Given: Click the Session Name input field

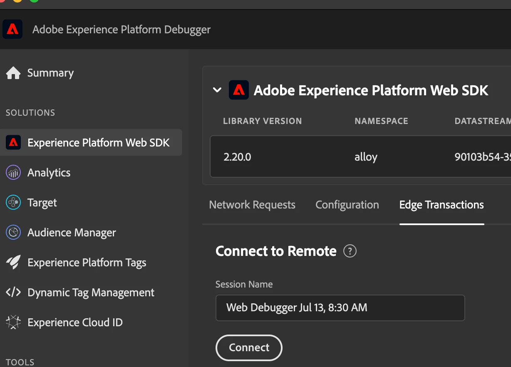Looking at the screenshot, I should (340, 308).
